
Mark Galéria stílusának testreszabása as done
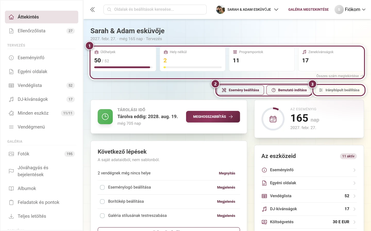pos(102,216)
